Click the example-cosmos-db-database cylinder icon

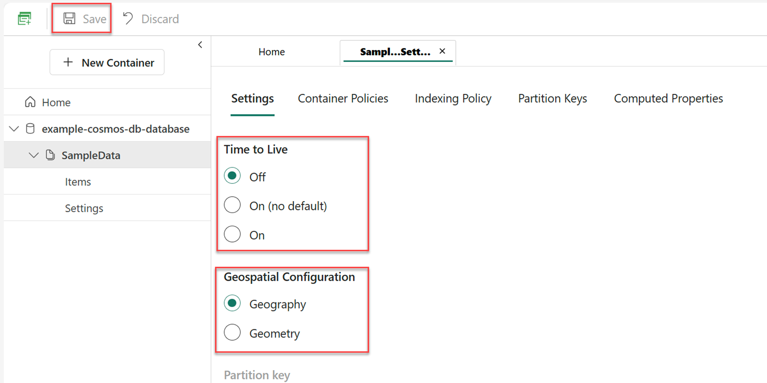(30, 129)
